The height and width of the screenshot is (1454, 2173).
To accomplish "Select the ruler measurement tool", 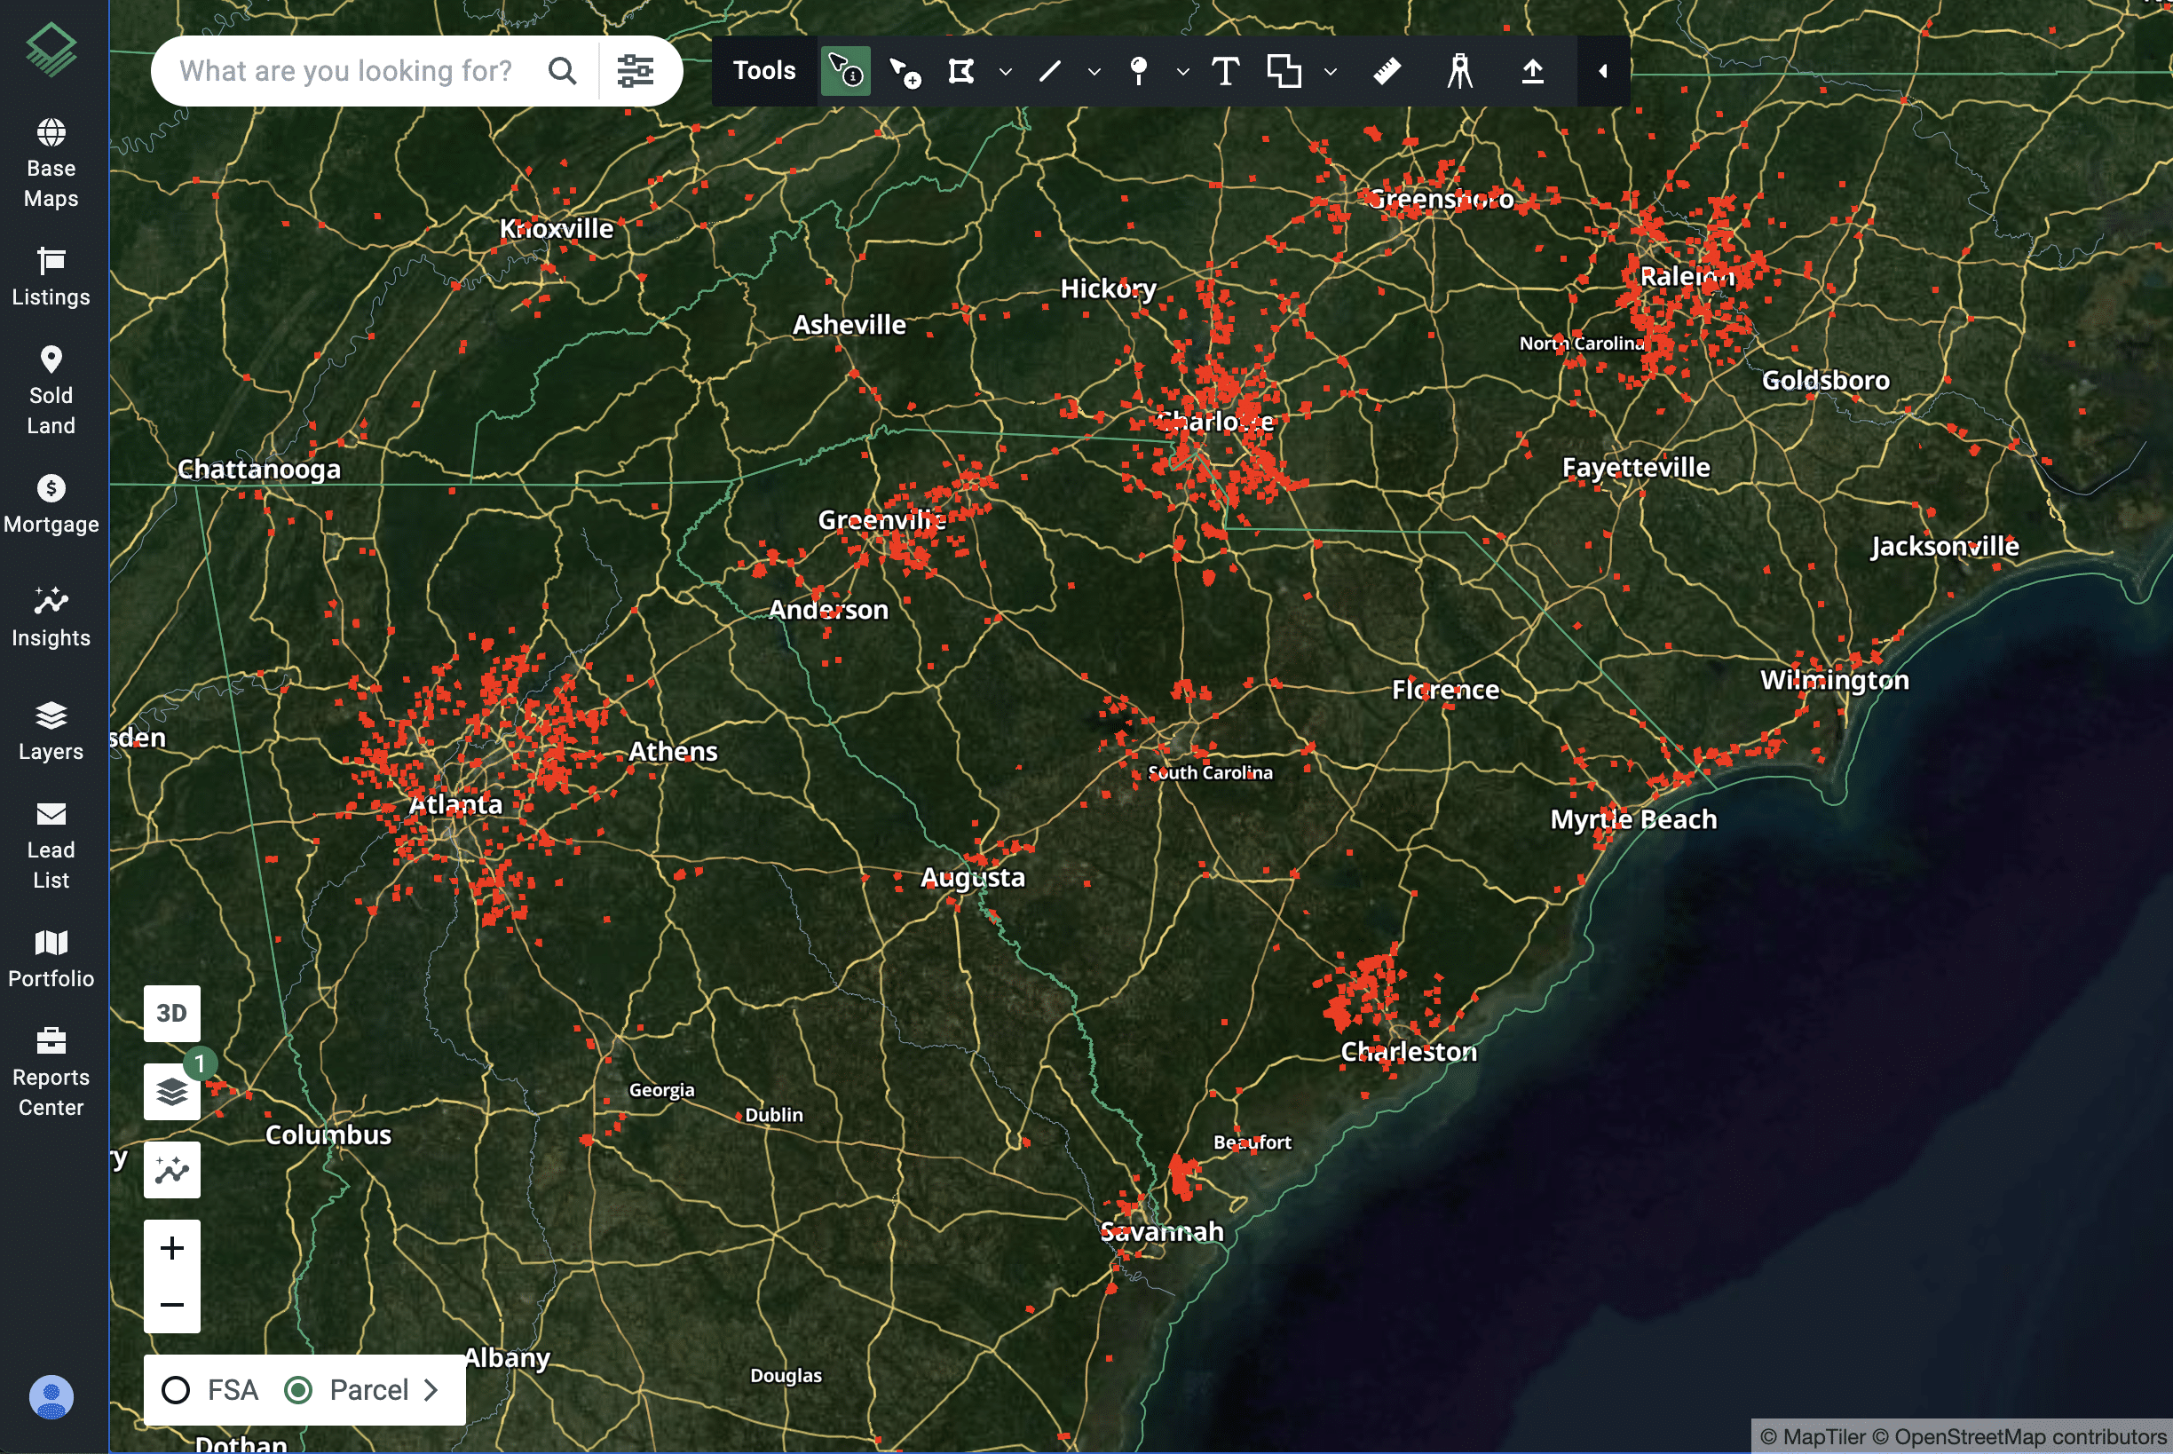I will click(x=1386, y=70).
